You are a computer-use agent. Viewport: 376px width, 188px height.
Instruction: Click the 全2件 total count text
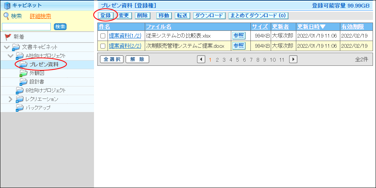361,59
